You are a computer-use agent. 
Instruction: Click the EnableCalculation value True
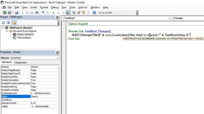44,80
